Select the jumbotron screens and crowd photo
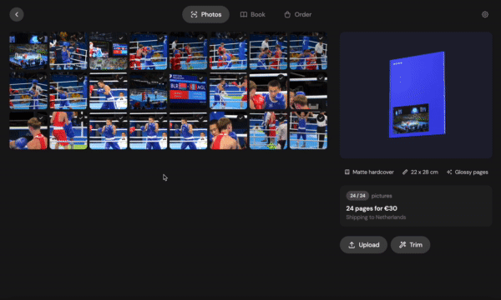 [109, 51]
